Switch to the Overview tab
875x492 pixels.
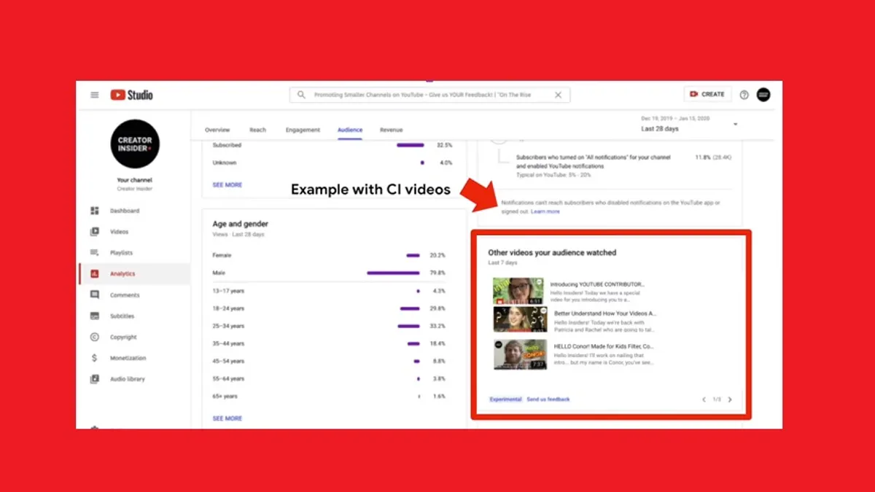click(217, 130)
